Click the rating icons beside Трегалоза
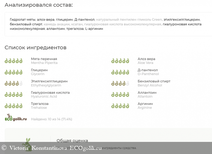212x154 pixels. tap(14, 106)
